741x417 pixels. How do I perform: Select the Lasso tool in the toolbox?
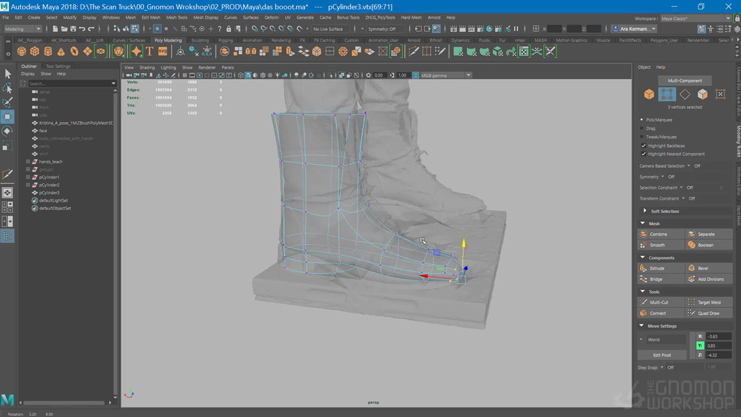tap(8, 88)
